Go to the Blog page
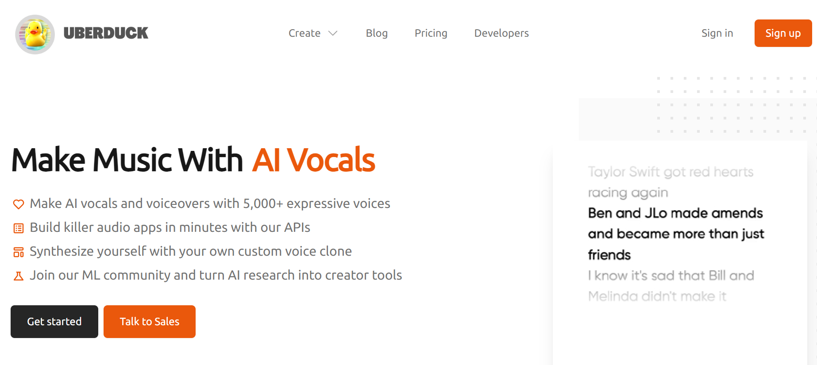The image size is (817, 365). [x=377, y=33]
